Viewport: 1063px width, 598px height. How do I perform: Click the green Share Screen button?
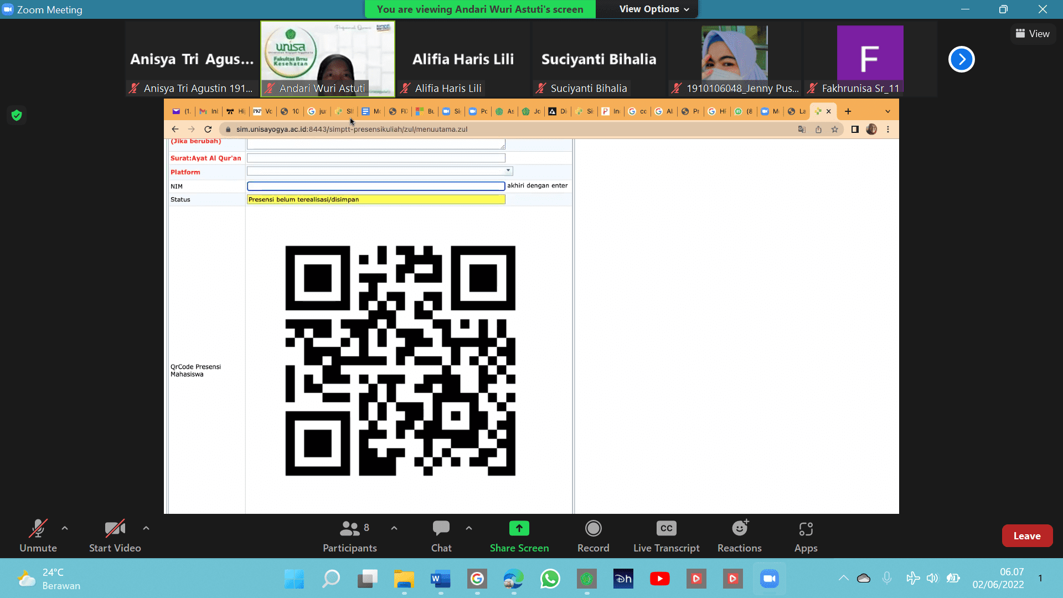519,536
